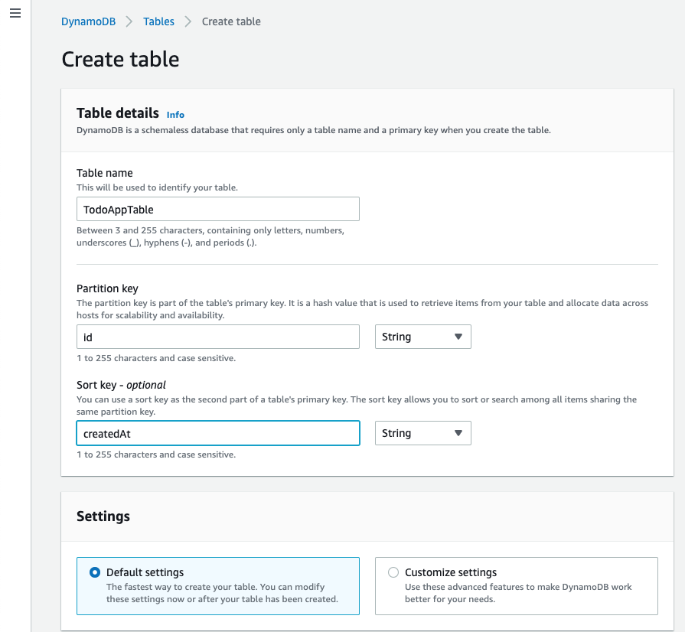The height and width of the screenshot is (632, 685).
Task: Click the Settings section heading
Action: (x=103, y=516)
